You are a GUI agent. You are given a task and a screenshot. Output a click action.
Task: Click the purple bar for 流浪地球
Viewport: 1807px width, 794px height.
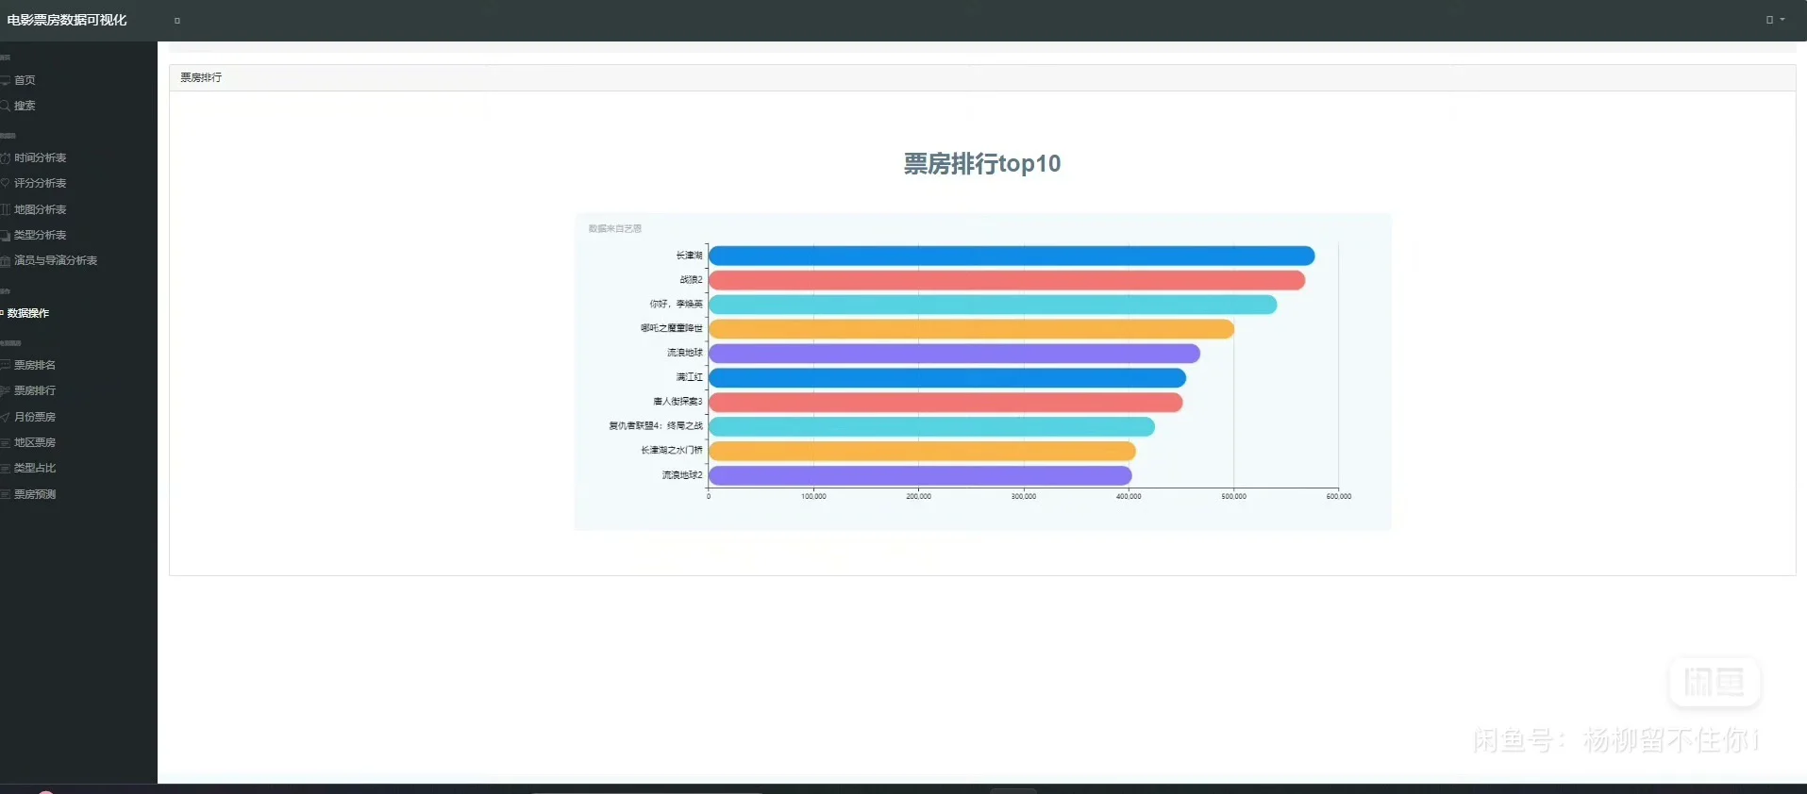[954, 354]
